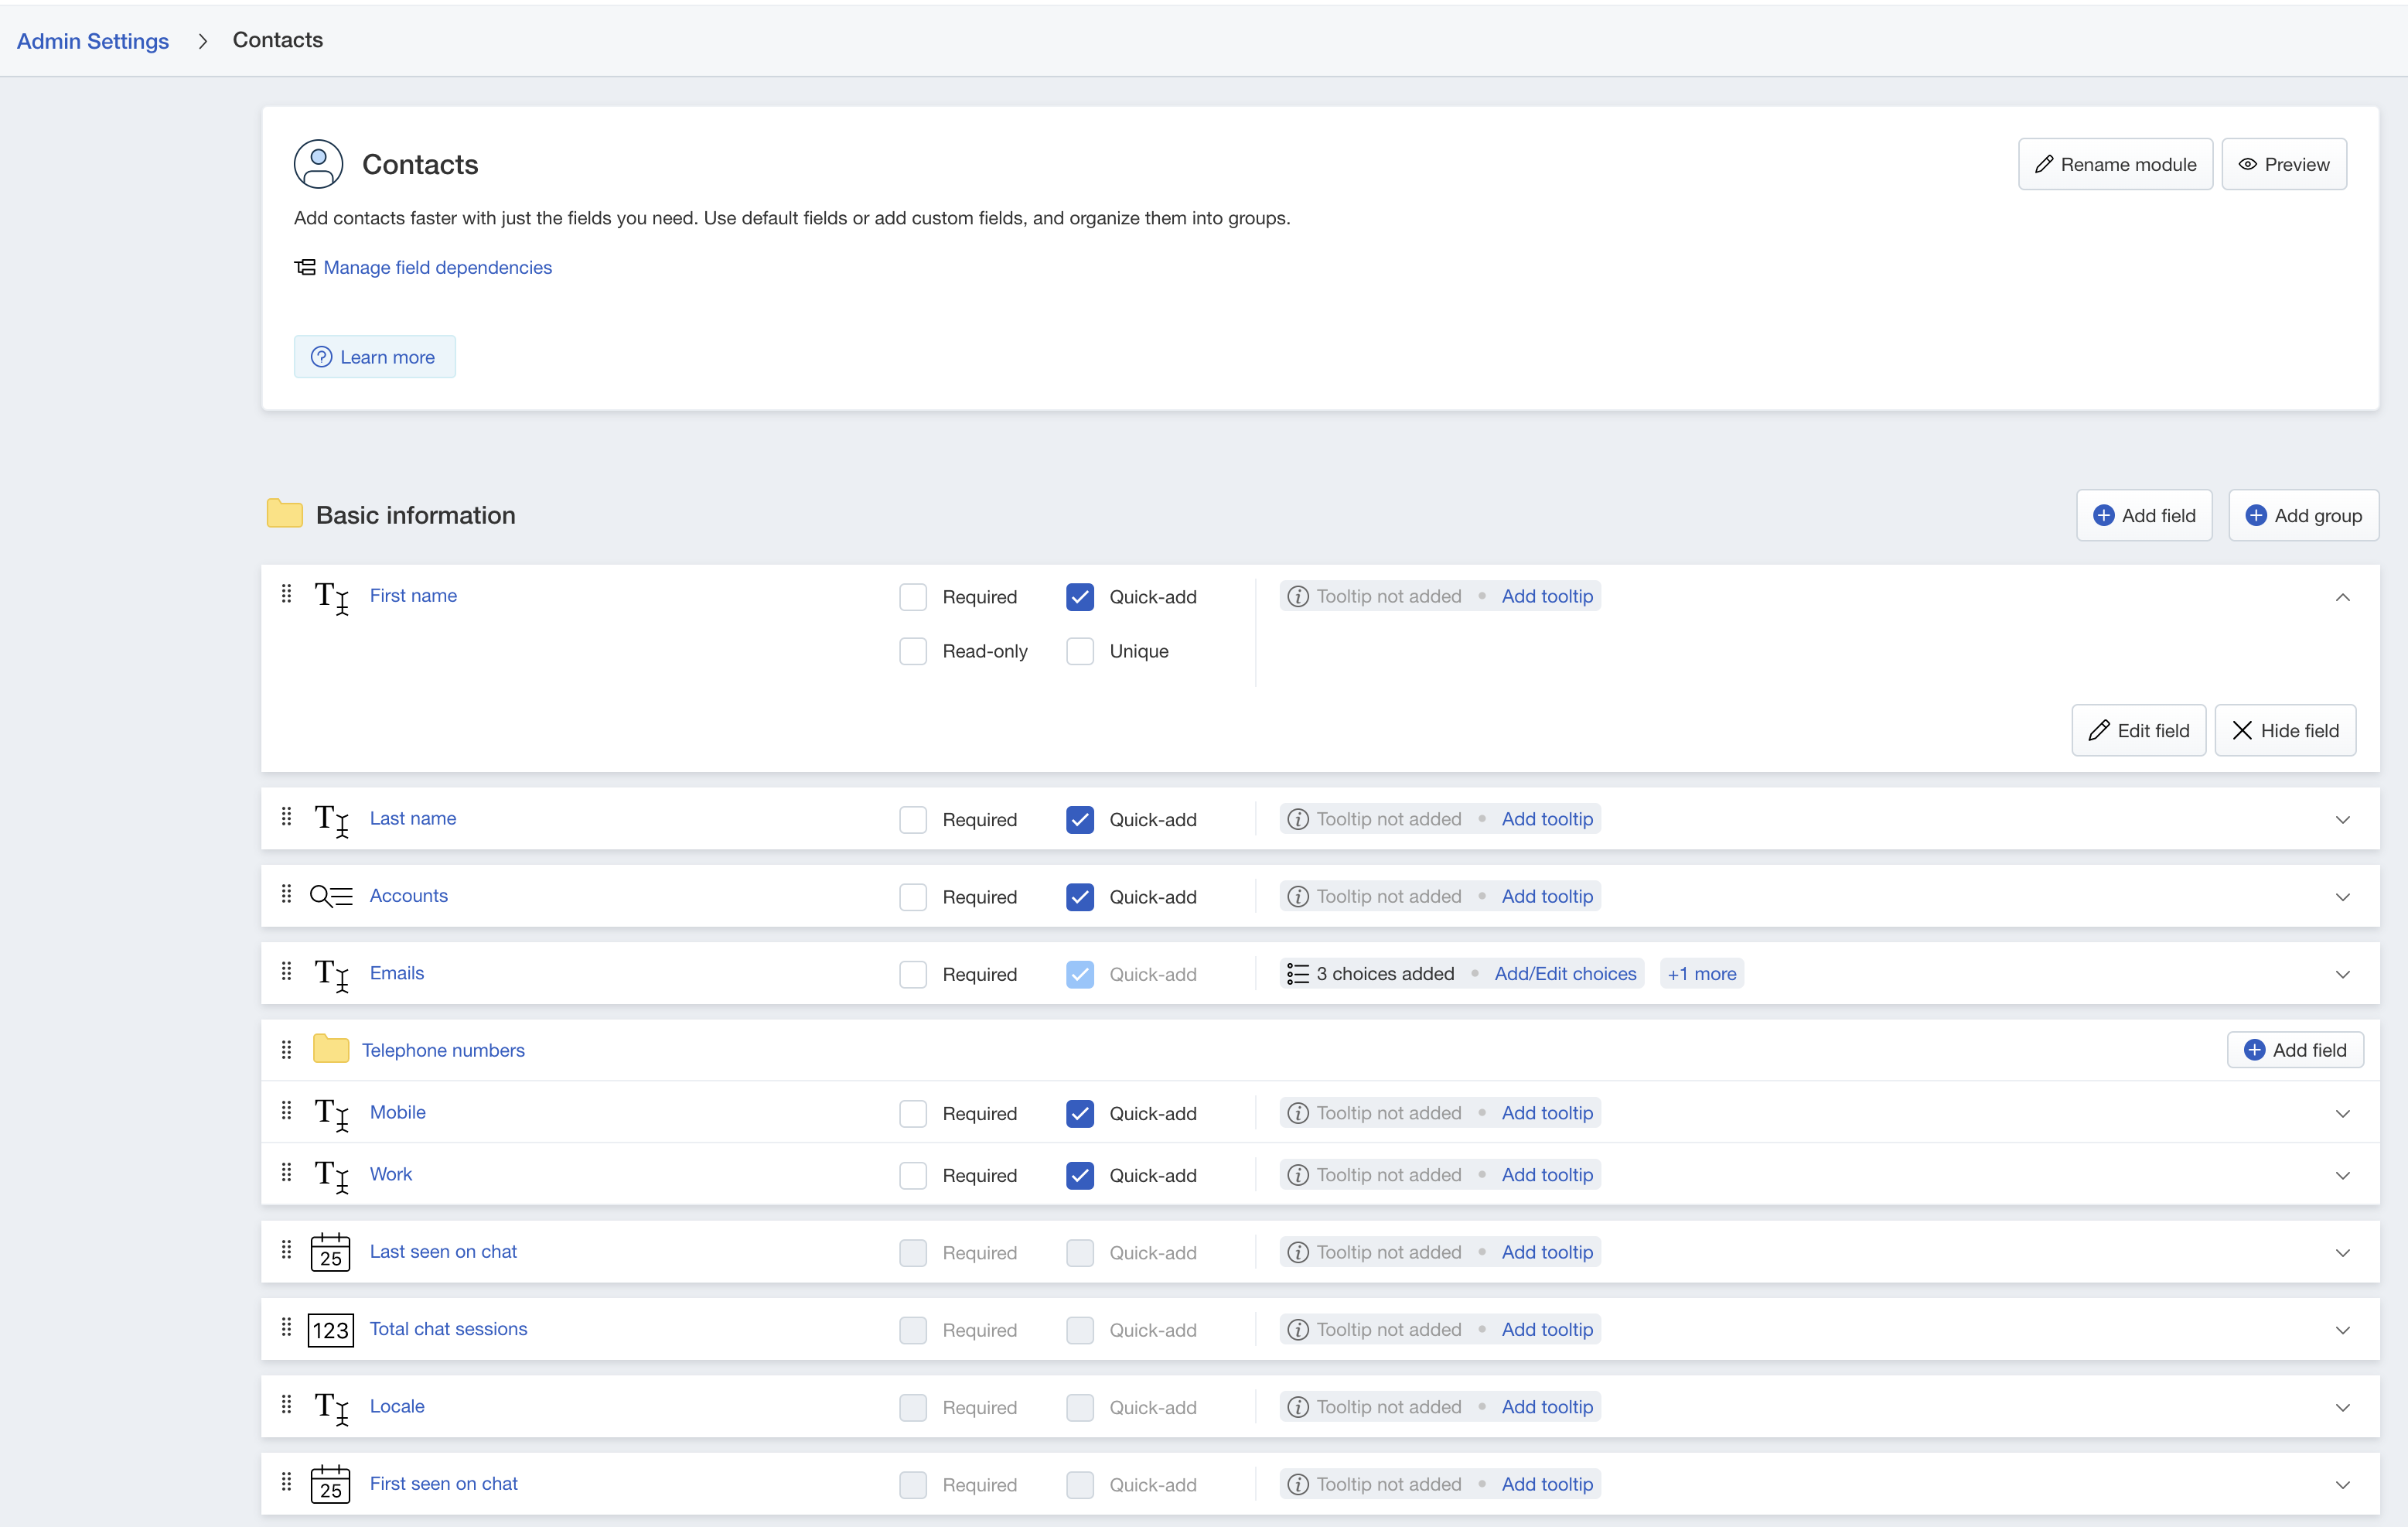Click the lookup icon beside Accounts
Image resolution: width=2408 pixels, height=1527 pixels.
pos(331,896)
